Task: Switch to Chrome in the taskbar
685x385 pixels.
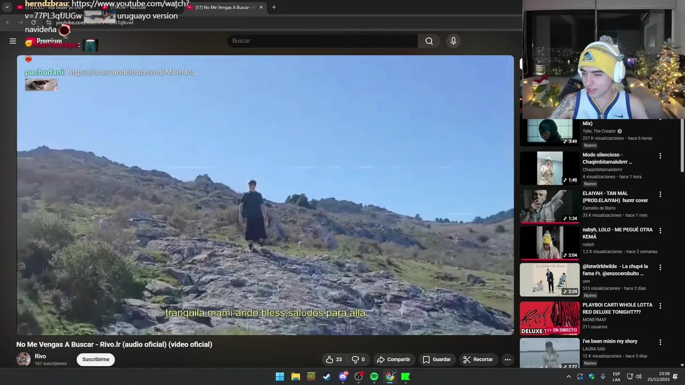Action: 390,376
